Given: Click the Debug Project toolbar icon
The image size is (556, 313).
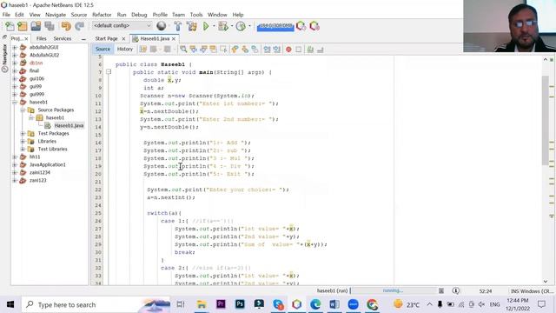Looking at the screenshot, I should [x=223, y=26].
